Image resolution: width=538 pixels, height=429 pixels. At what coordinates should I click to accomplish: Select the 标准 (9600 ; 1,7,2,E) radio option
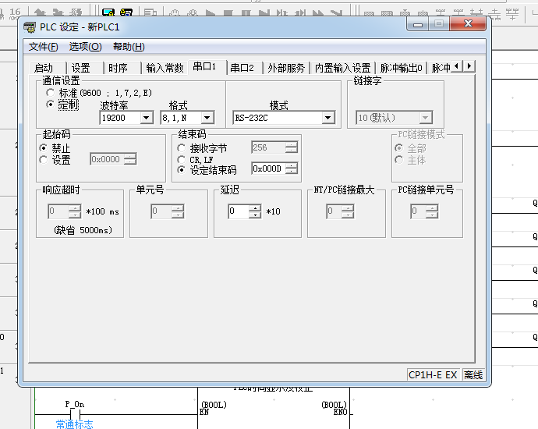(x=50, y=92)
